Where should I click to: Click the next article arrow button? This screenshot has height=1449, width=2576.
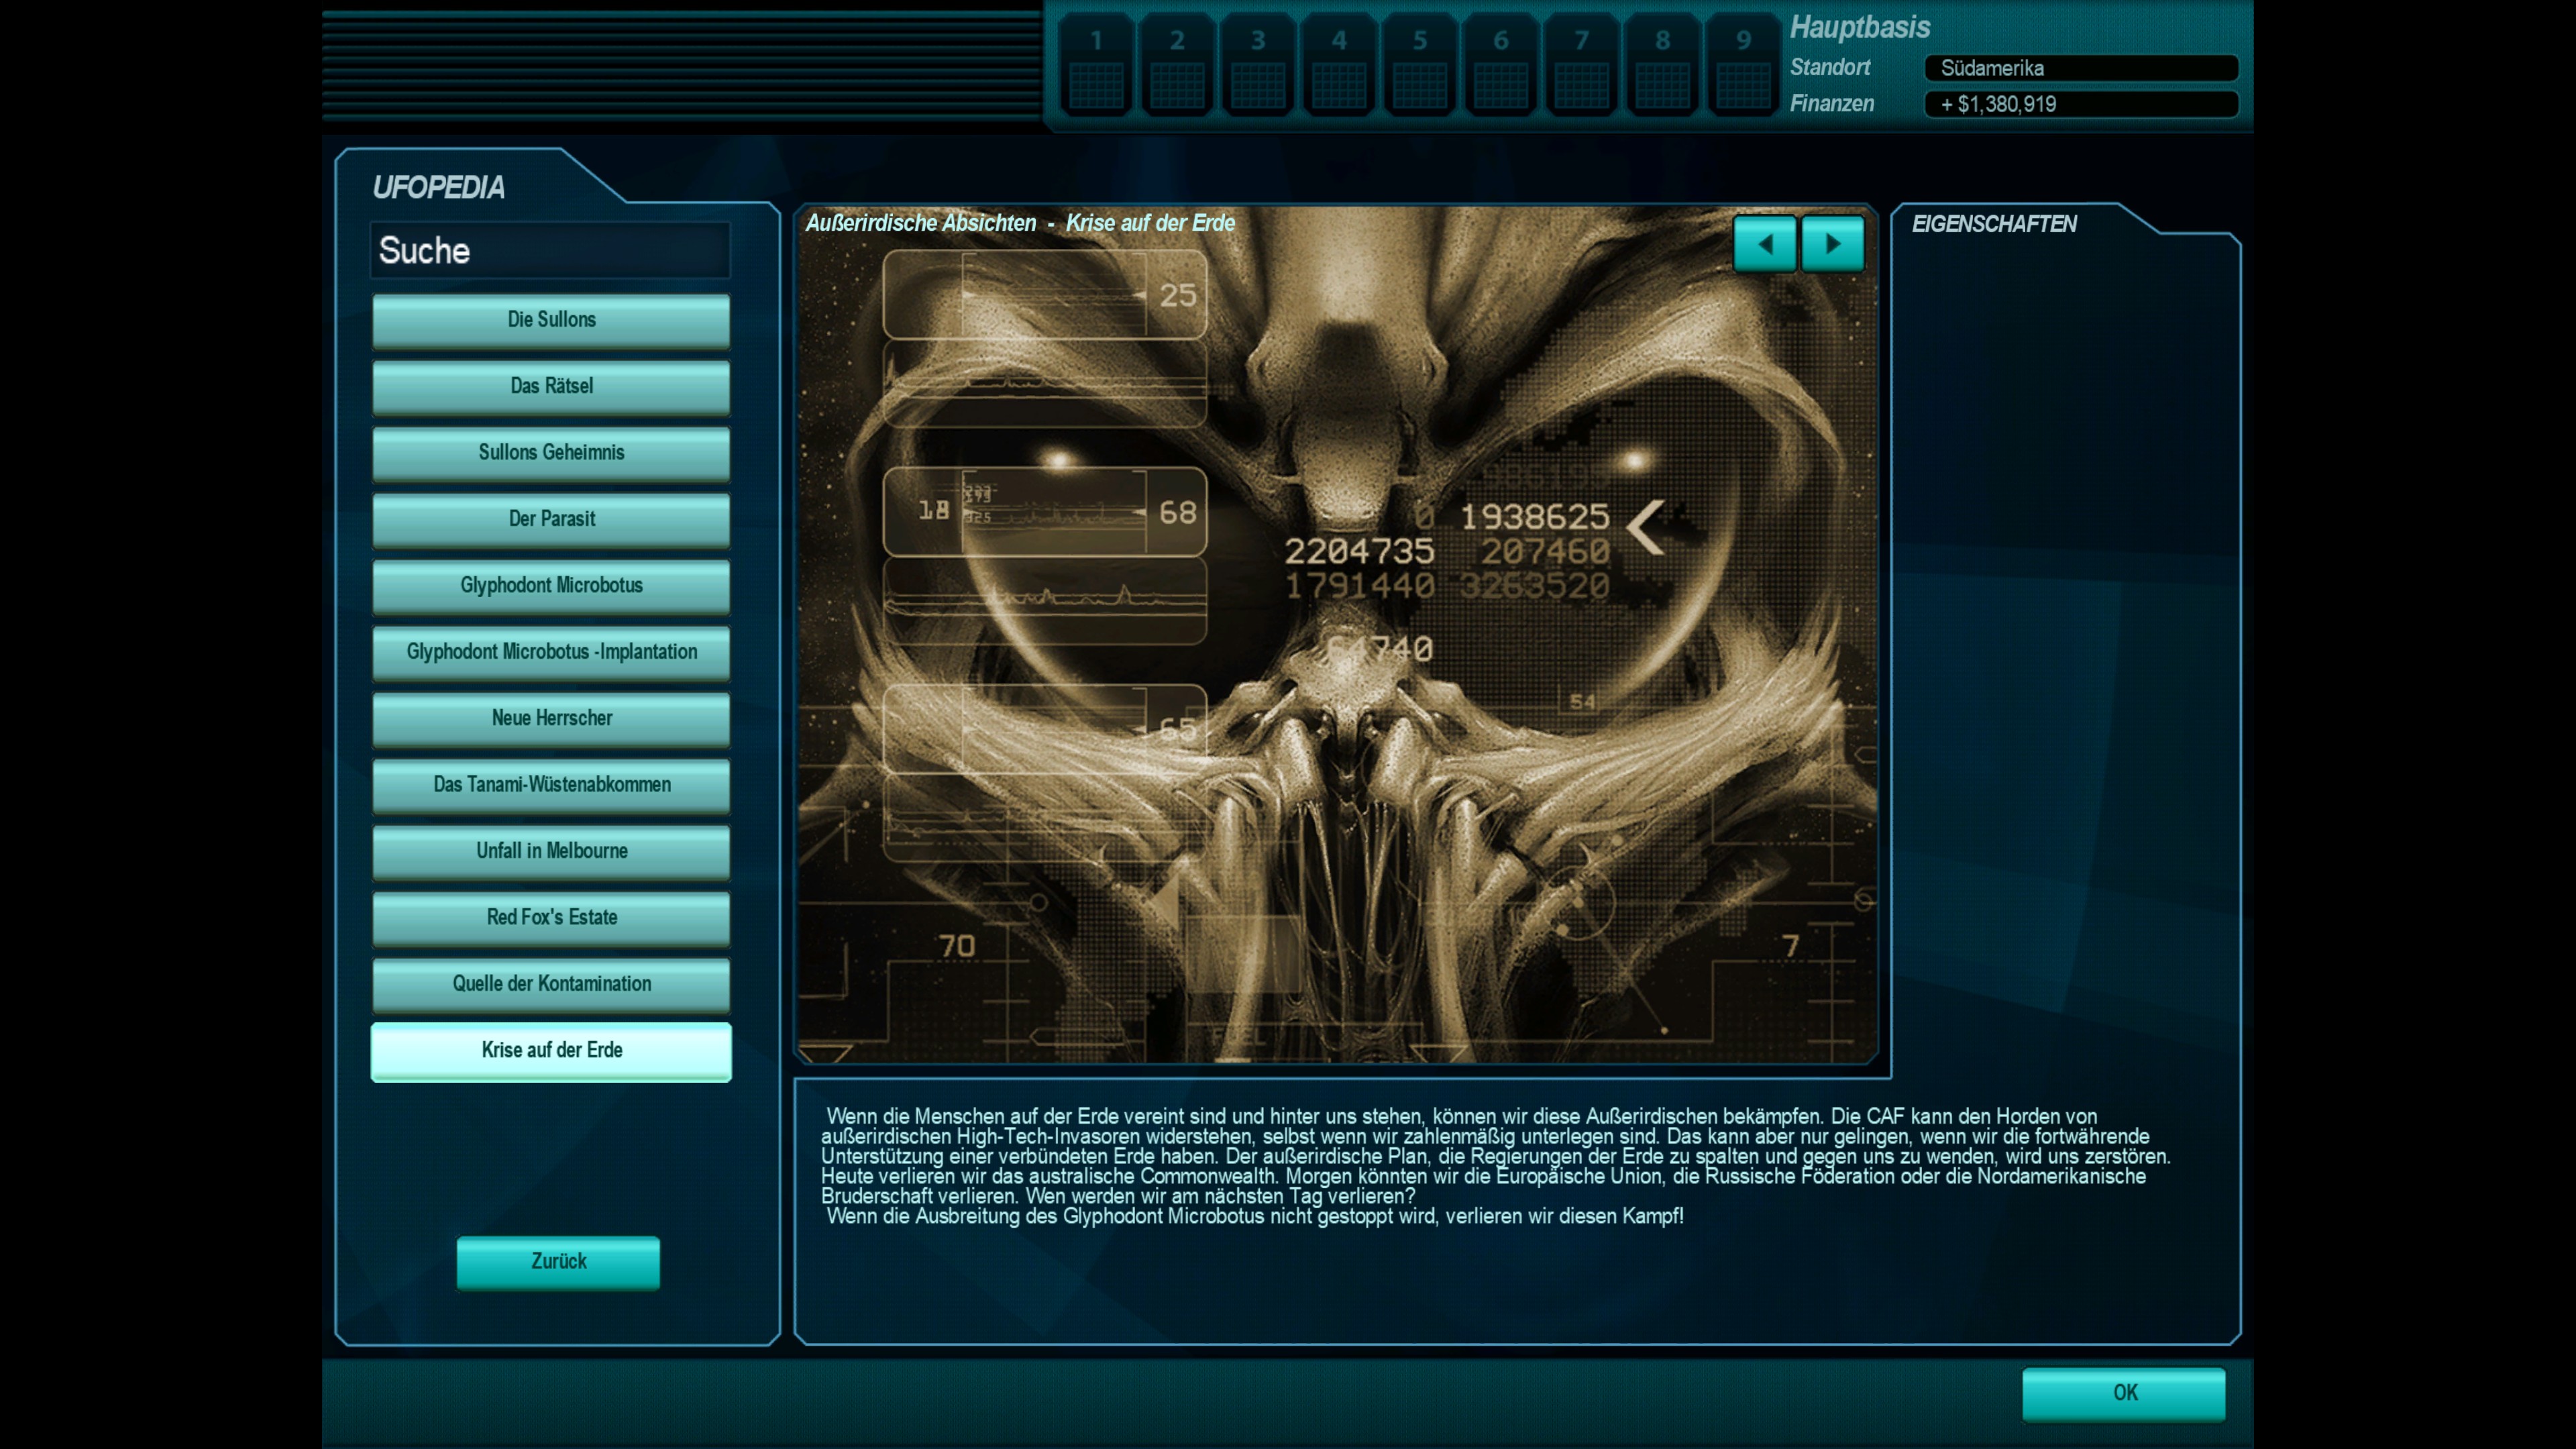1832,244
